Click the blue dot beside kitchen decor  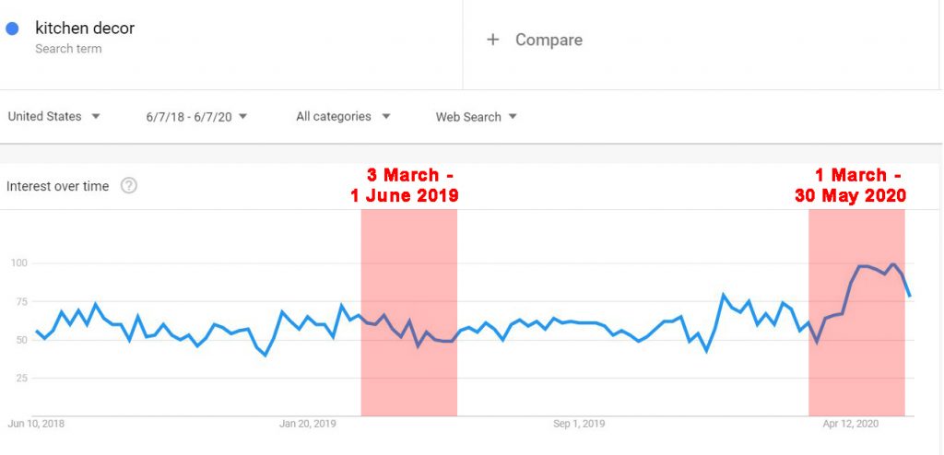tap(12, 29)
